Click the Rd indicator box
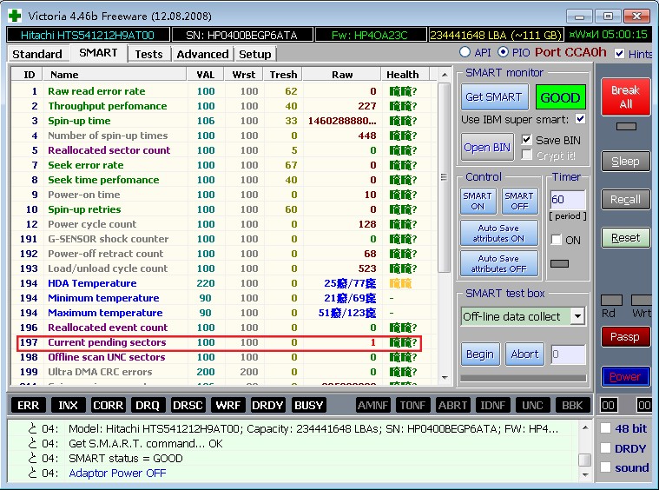The image size is (659, 490). pyautogui.click(x=611, y=300)
